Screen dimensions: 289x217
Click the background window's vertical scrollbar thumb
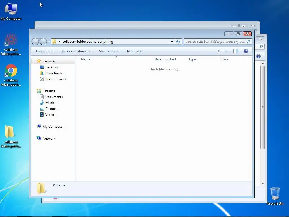click(263, 107)
